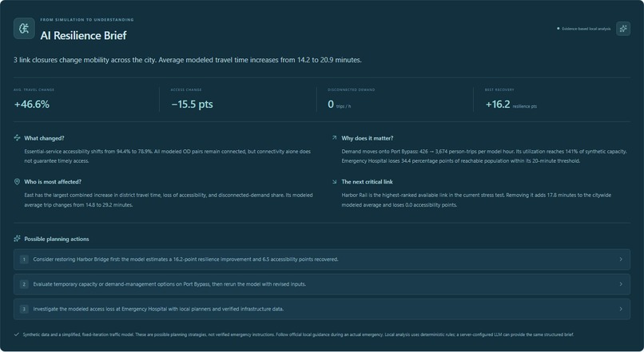Click the number 3 badge of Emergency Hospital action

pos(24,309)
